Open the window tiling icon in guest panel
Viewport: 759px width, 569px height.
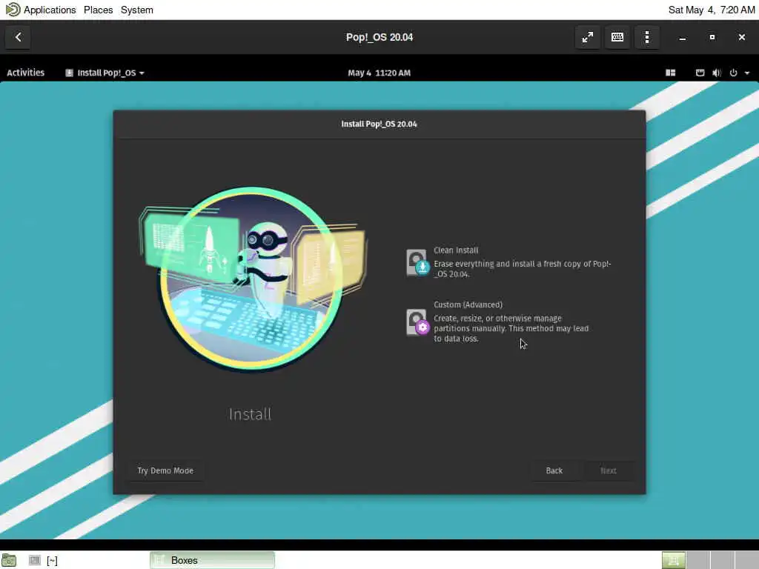point(670,73)
